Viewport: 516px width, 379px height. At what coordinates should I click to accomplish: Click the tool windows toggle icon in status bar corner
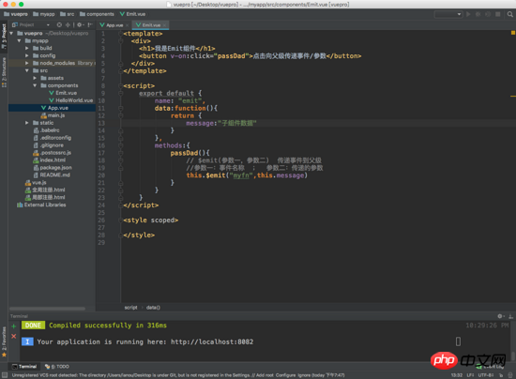click(5, 375)
